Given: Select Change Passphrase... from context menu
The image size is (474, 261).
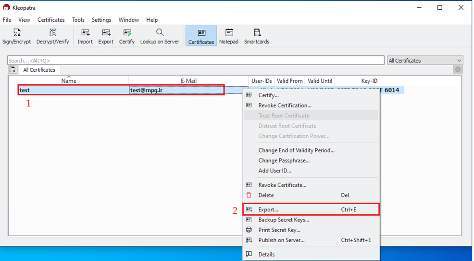Looking at the screenshot, I should (x=311, y=160).
